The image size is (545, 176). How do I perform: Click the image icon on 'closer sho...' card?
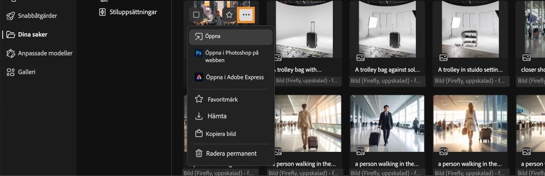click(x=526, y=58)
